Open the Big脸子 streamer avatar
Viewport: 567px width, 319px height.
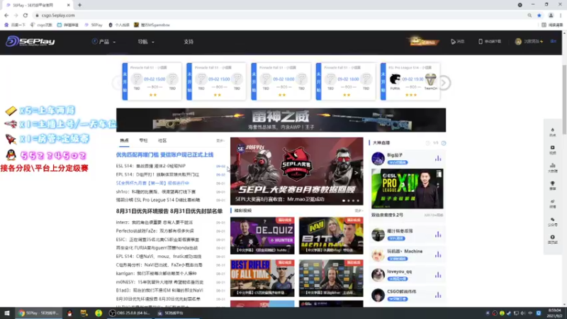378,158
